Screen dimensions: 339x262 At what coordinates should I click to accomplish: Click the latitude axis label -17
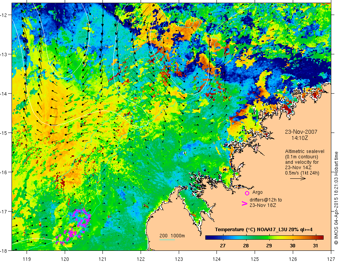(x=4, y=212)
